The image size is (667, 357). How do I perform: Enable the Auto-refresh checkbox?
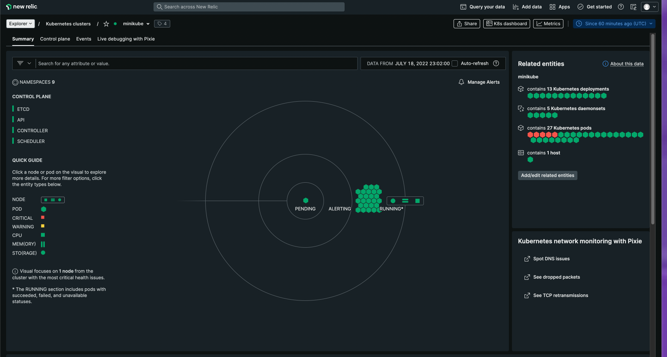click(x=454, y=63)
